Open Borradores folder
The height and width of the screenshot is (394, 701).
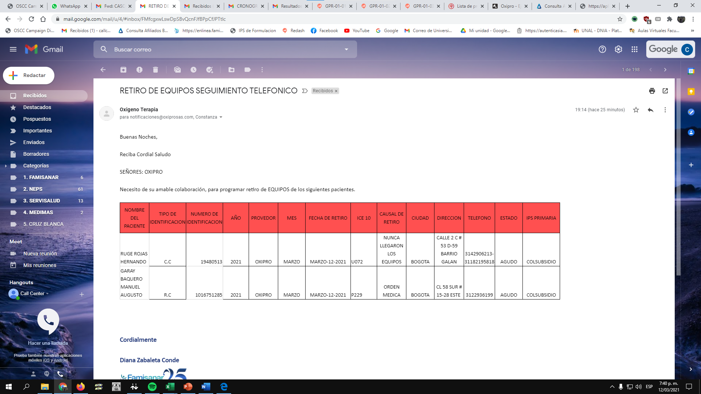point(44,154)
